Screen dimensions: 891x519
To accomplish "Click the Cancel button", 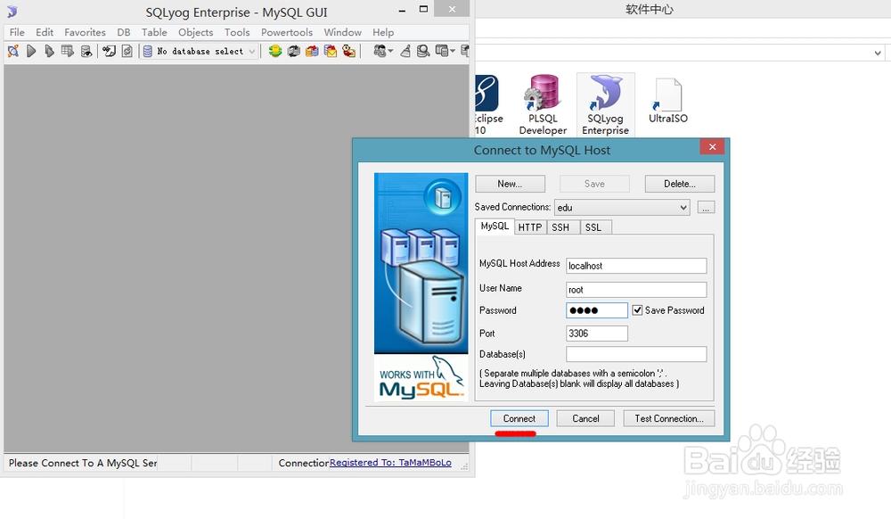I will (585, 418).
